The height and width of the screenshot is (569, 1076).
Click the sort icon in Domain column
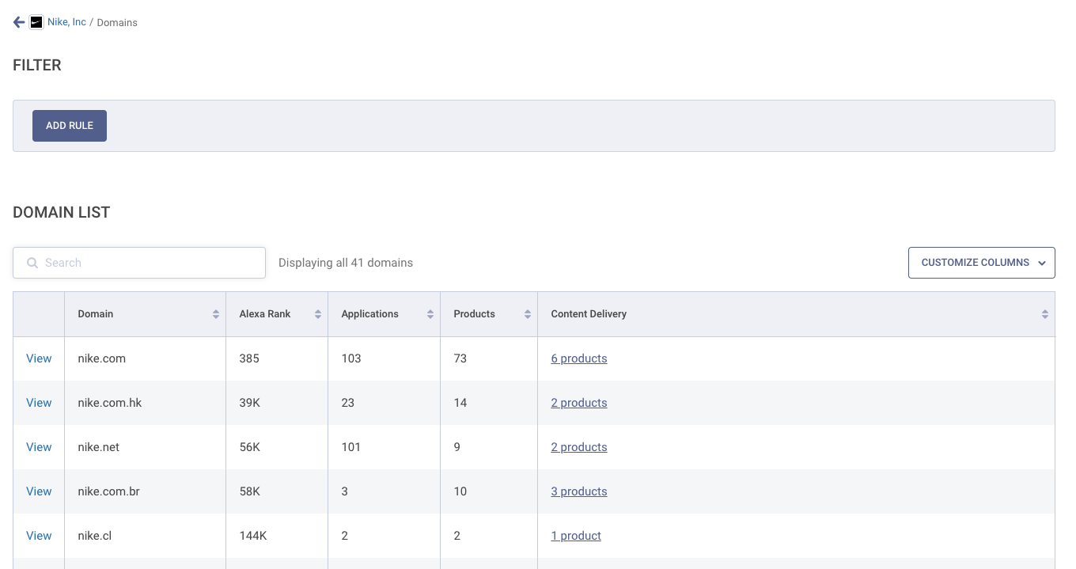[216, 314]
